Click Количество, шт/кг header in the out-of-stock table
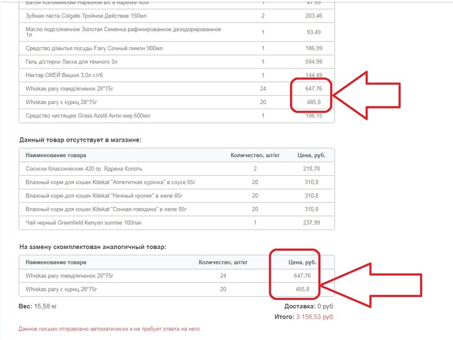This screenshot has width=453, height=340. pos(255,155)
